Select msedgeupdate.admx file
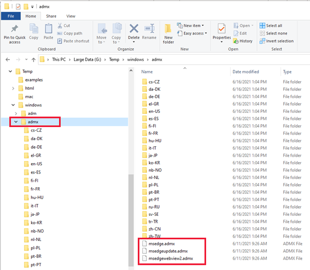This screenshot has height=270, width=310. (168, 251)
